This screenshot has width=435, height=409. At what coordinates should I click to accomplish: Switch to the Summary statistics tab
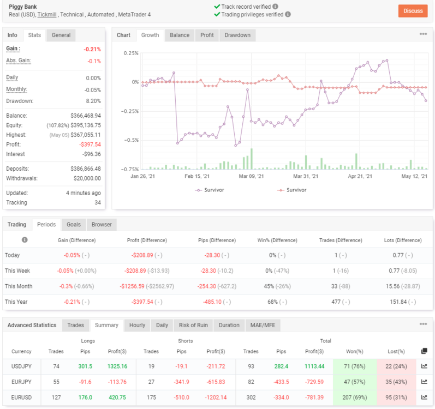pyautogui.click(x=106, y=325)
